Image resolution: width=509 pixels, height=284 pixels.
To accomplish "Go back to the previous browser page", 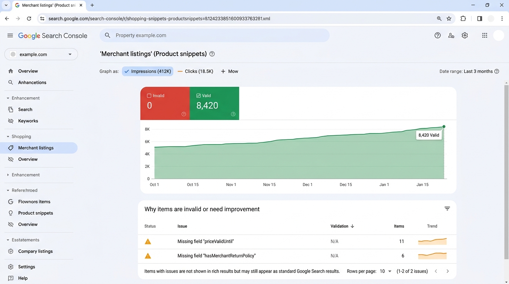I will [x=7, y=18].
